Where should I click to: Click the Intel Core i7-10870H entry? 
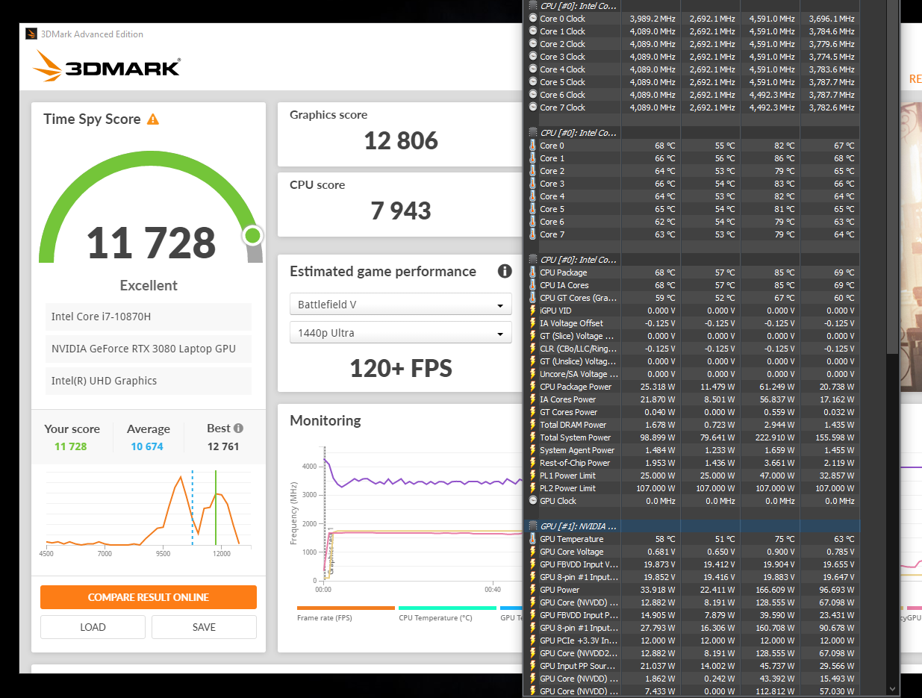tap(149, 317)
